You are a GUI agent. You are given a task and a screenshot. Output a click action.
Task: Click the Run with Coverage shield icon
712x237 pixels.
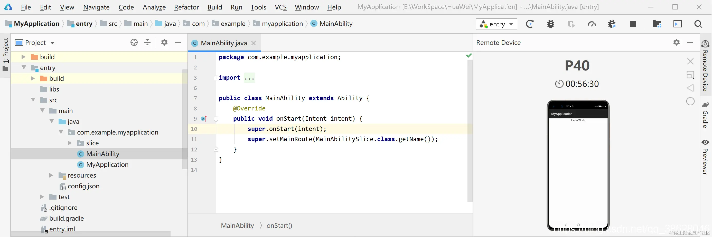pos(571,24)
